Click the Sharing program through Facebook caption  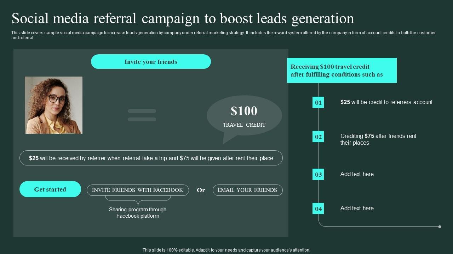click(x=138, y=213)
